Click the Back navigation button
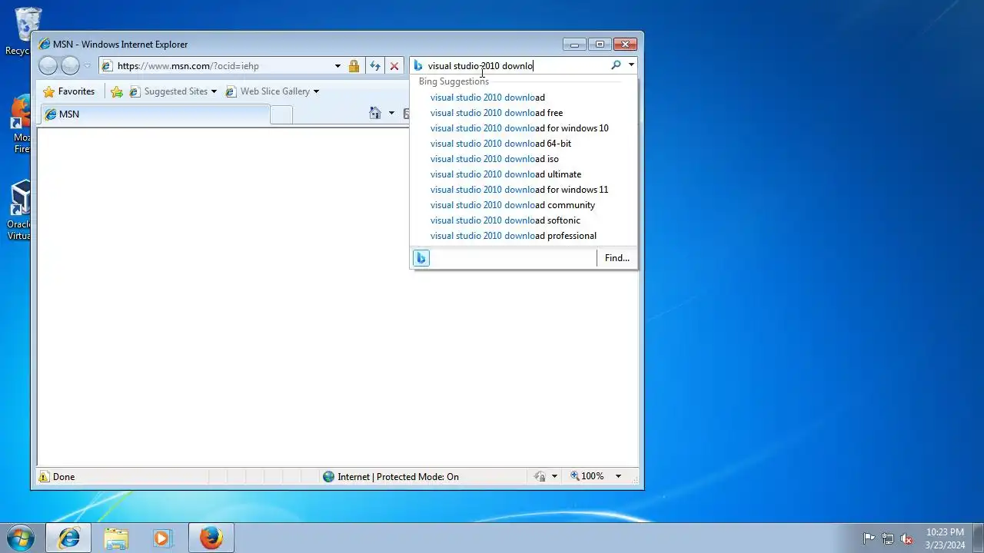This screenshot has width=984, height=553. [x=48, y=66]
